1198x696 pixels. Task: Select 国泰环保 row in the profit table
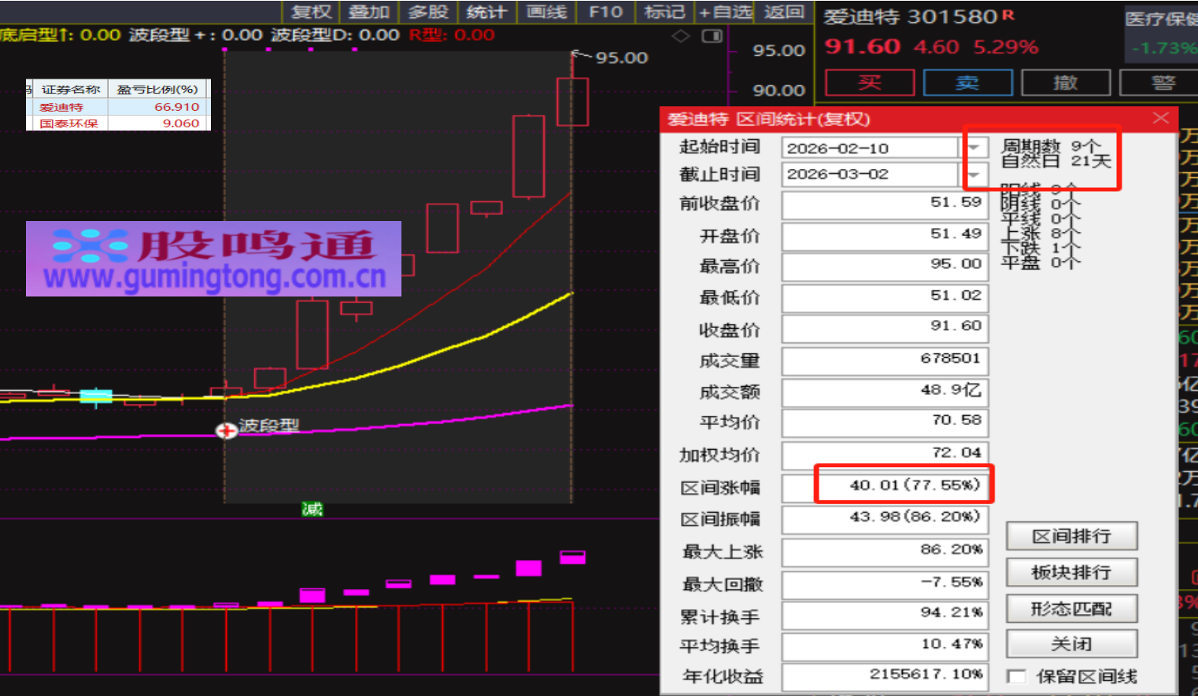pyautogui.click(x=118, y=123)
